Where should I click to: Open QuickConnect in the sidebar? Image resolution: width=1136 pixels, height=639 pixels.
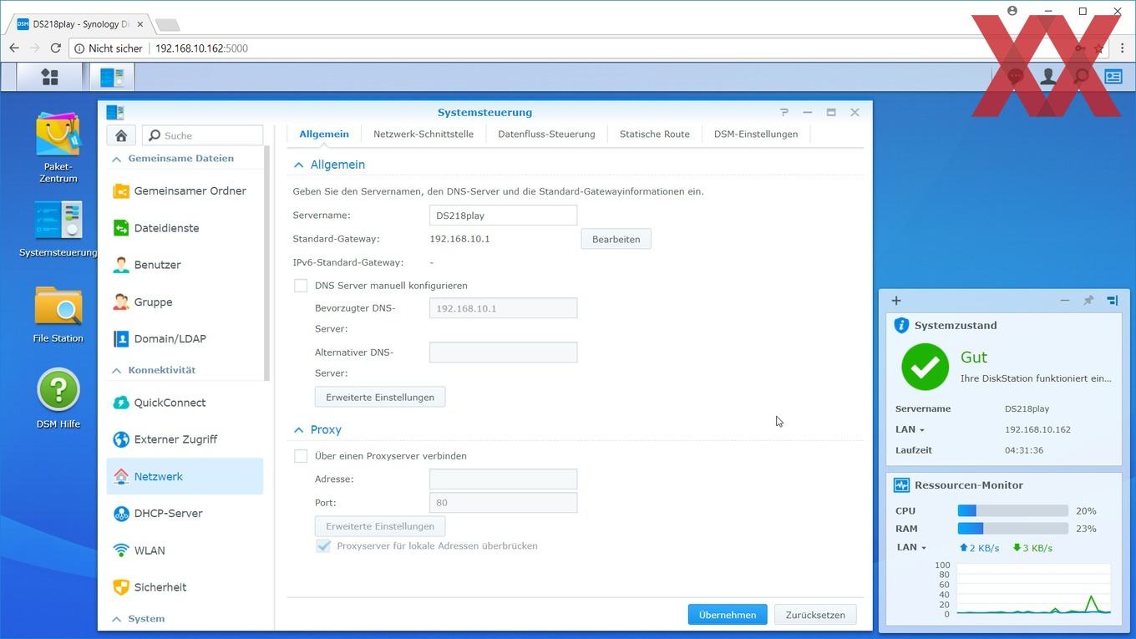[185, 403]
